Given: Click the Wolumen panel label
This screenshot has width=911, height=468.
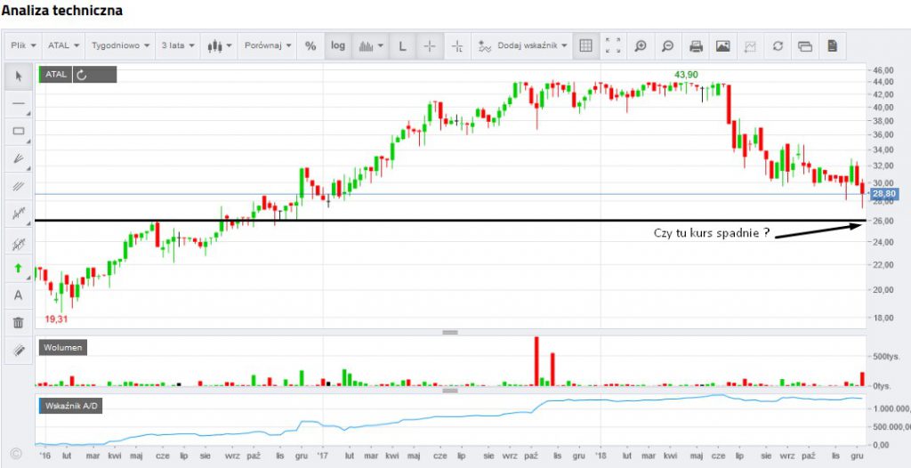Looking at the screenshot, I should pos(62,348).
